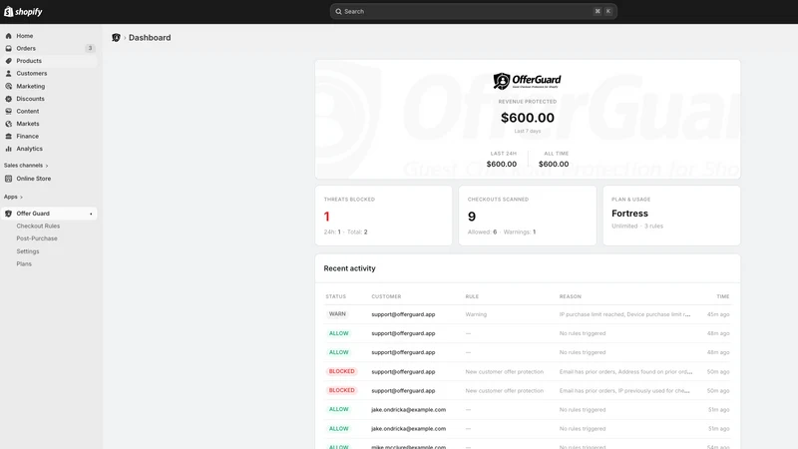Click the search magnifier icon

(338, 11)
